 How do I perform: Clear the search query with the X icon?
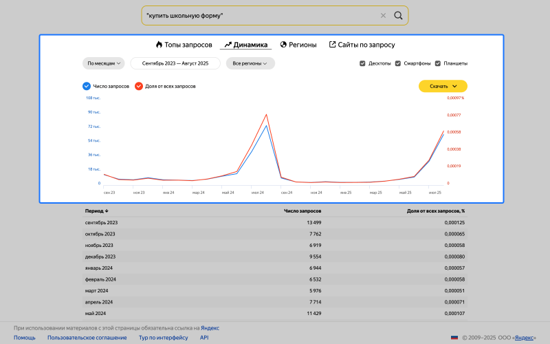coord(384,16)
